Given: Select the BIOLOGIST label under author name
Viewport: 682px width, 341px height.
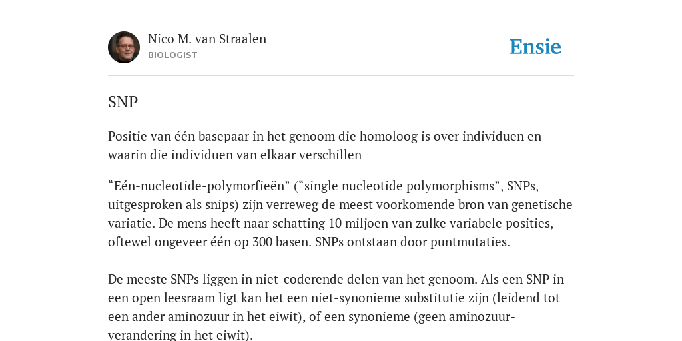Looking at the screenshot, I should click(x=172, y=55).
